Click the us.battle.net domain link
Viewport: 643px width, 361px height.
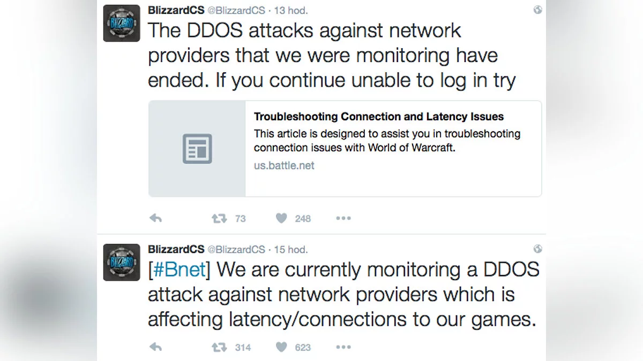(x=284, y=166)
